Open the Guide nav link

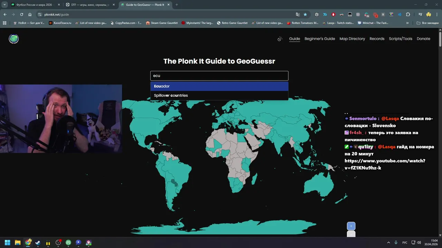295,39
